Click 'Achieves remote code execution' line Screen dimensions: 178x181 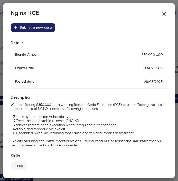pos(64,125)
